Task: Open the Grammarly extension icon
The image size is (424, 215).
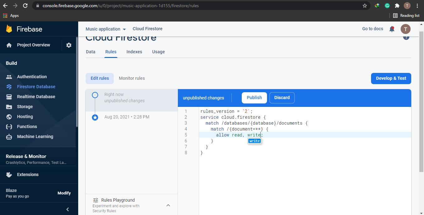Action: click(x=387, y=6)
